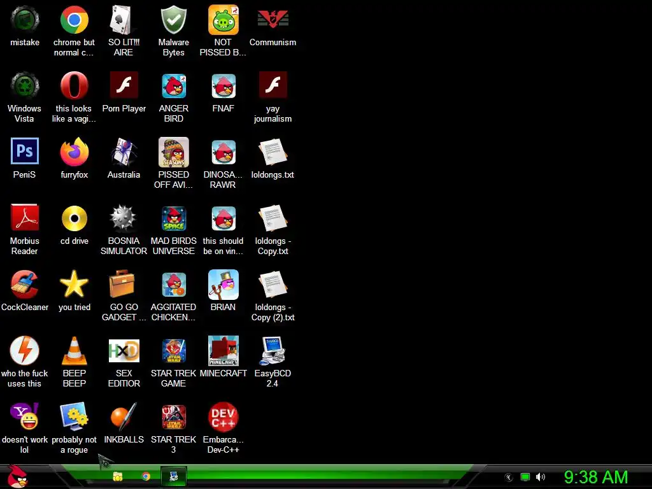Open the Angry Bird start button

pos(17,476)
